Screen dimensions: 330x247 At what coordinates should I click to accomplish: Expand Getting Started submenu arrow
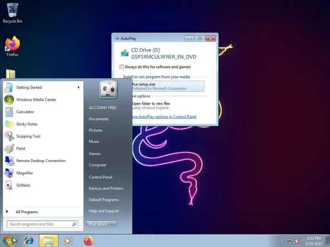click(x=79, y=87)
